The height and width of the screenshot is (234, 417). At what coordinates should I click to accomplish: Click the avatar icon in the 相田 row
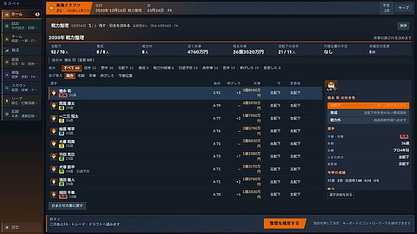pyautogui.click(x=54, y=195)
